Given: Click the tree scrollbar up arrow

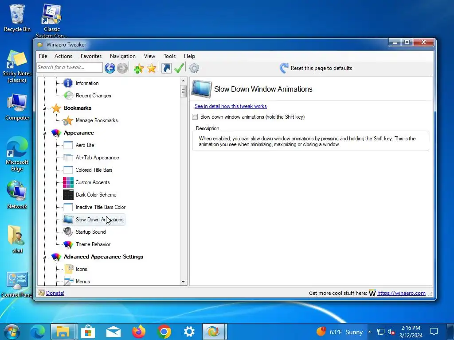Looking at the screenshot, I should [x=183, y=81].
